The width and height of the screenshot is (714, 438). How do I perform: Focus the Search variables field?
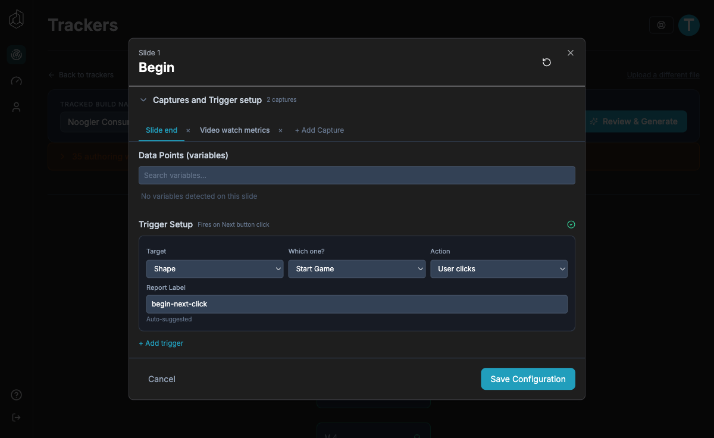[x=357, y=176]
